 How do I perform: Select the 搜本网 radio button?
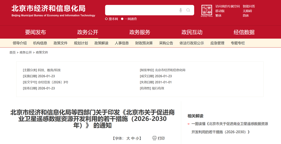point(106,19)
